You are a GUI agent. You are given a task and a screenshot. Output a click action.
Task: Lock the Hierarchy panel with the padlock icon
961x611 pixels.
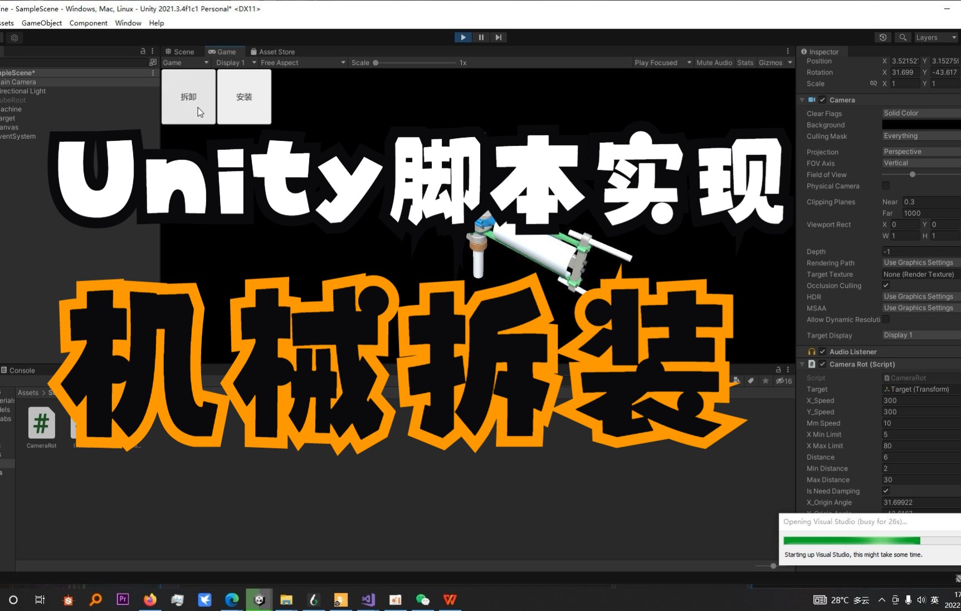click(143, 51)
